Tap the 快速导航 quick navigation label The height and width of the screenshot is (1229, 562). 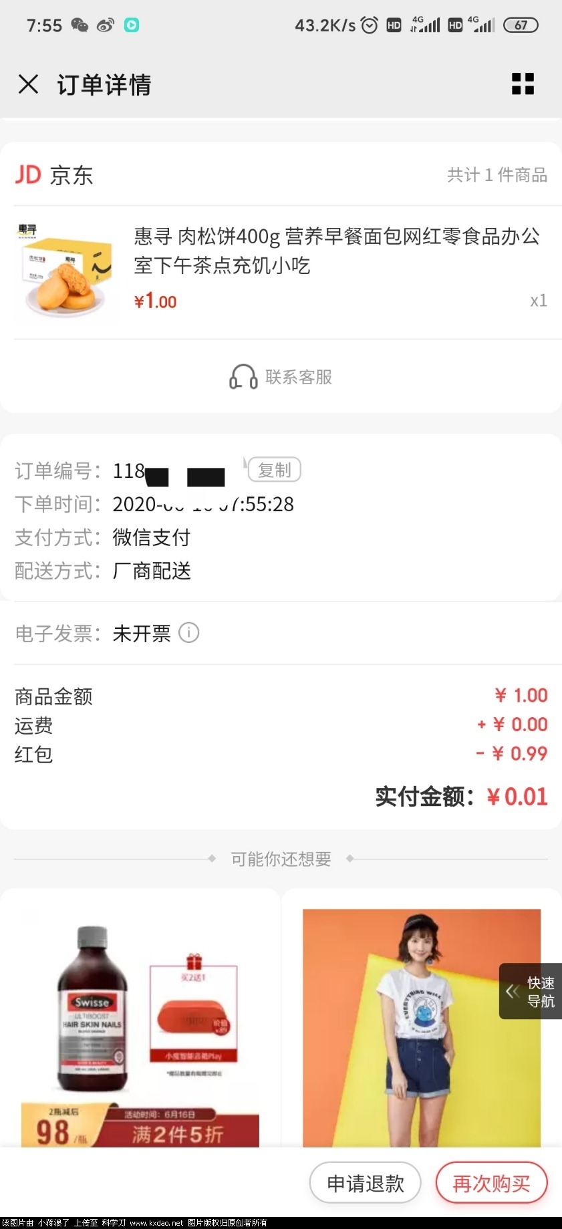point(541,992)
